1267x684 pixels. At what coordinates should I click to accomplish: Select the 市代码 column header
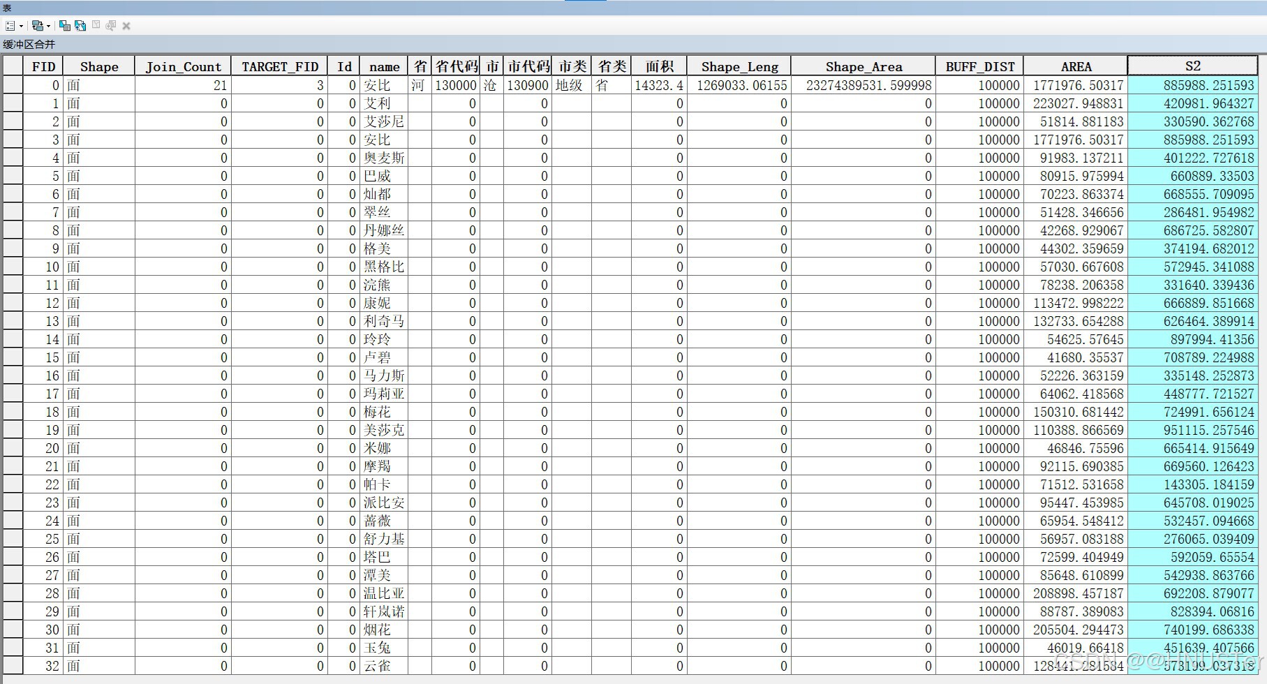point(528,66)
